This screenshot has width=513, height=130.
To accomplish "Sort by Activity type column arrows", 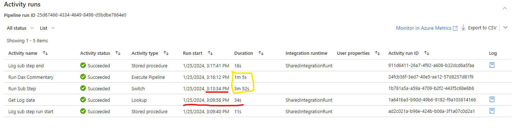I will 166,53.
